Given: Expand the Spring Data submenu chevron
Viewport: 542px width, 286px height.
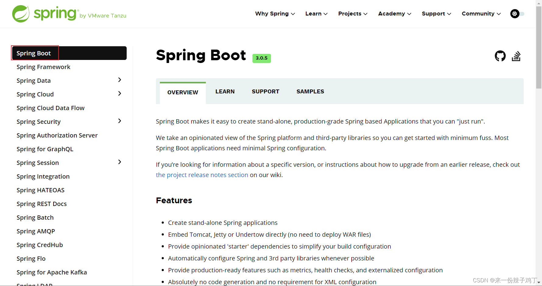Looking at the screenshot, I should (120, 80).
